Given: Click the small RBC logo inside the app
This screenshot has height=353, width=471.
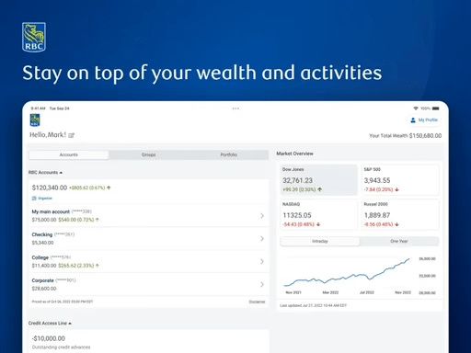Looking at the screenshot, I should tap(35, 120).
